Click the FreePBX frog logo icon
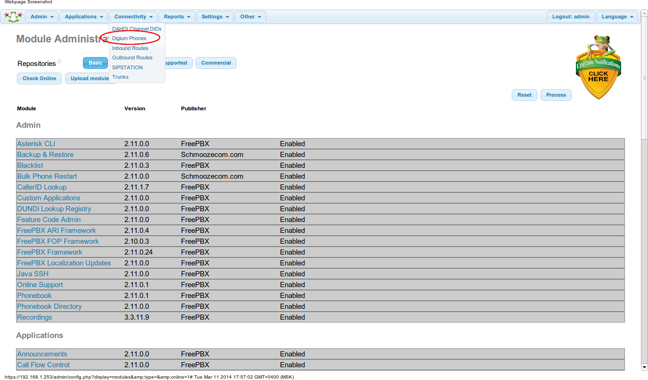648x380 pixels. pyautogui.click(x=13, y=17)
